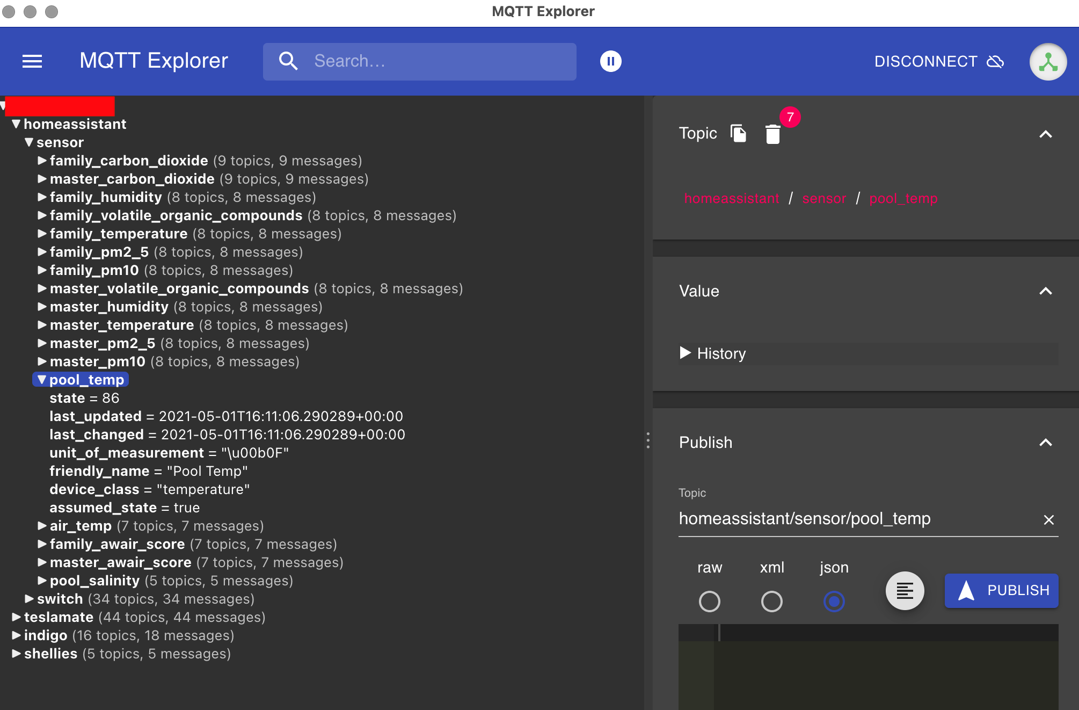
Task: Click the panel splitter handle dots
Action: click(648, 440)
